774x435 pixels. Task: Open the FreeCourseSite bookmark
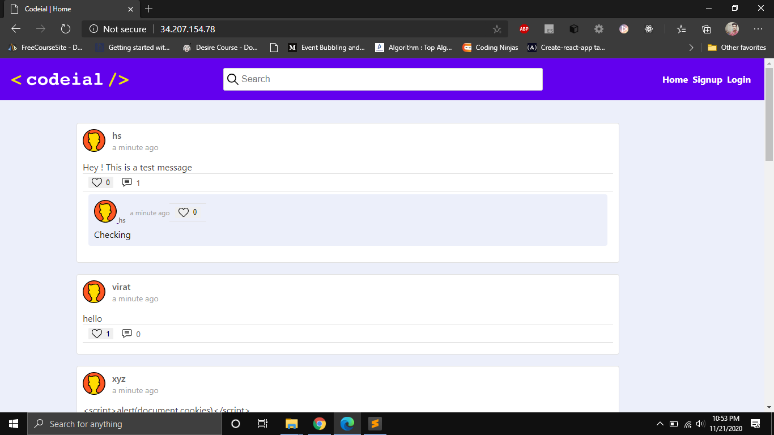tap(45, 48)
